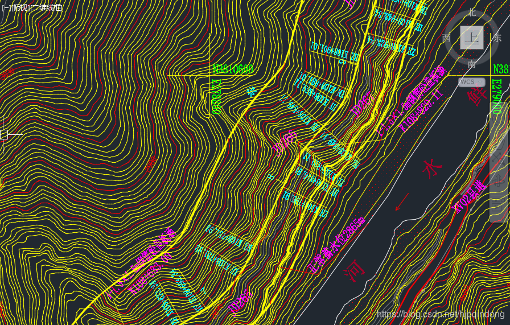Click 东 on the ViewCube compass
Screen dimensions: 510x325
[x=497, y=38]
